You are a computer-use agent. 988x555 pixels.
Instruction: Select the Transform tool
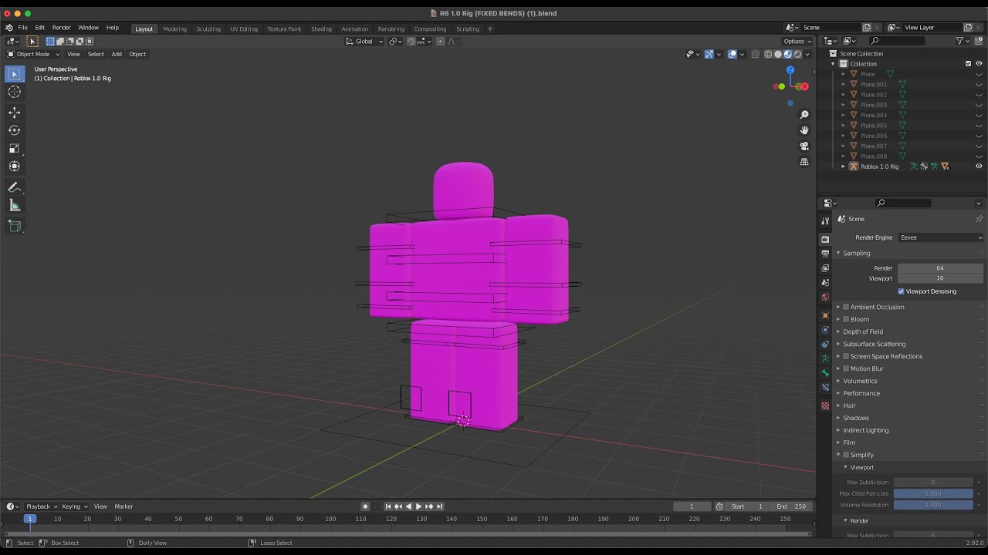[14, 166]
